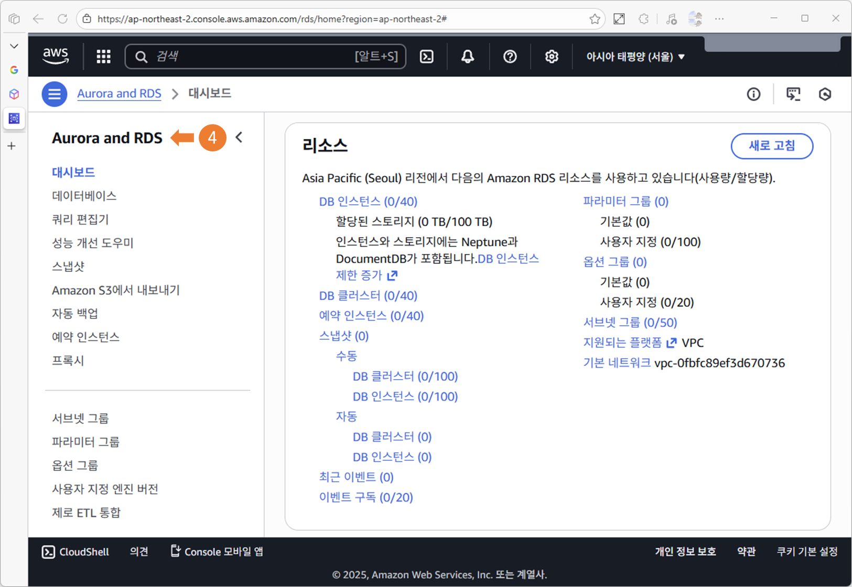
Task: Open the help question mark menu
Action: pyautogui.click(x=510, y=57)
